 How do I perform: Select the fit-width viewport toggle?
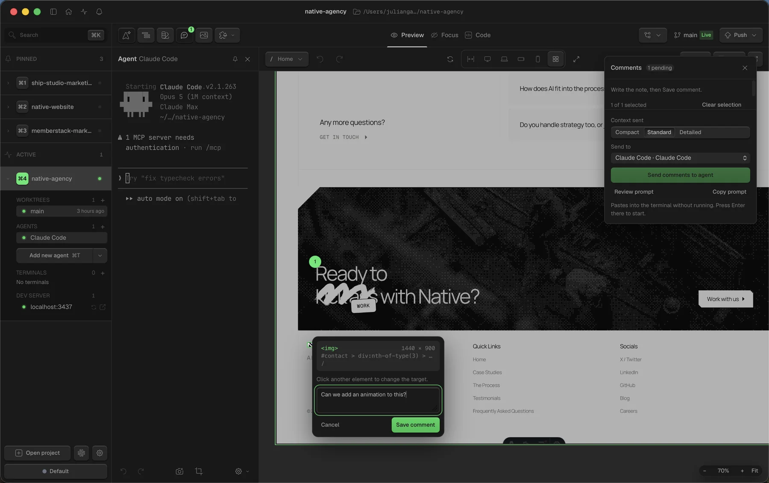point(471,59)
